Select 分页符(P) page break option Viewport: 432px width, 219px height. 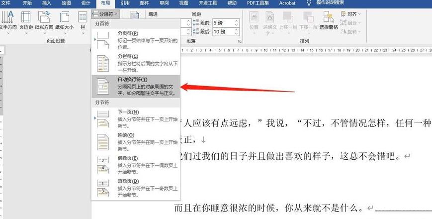click(136, 40)
